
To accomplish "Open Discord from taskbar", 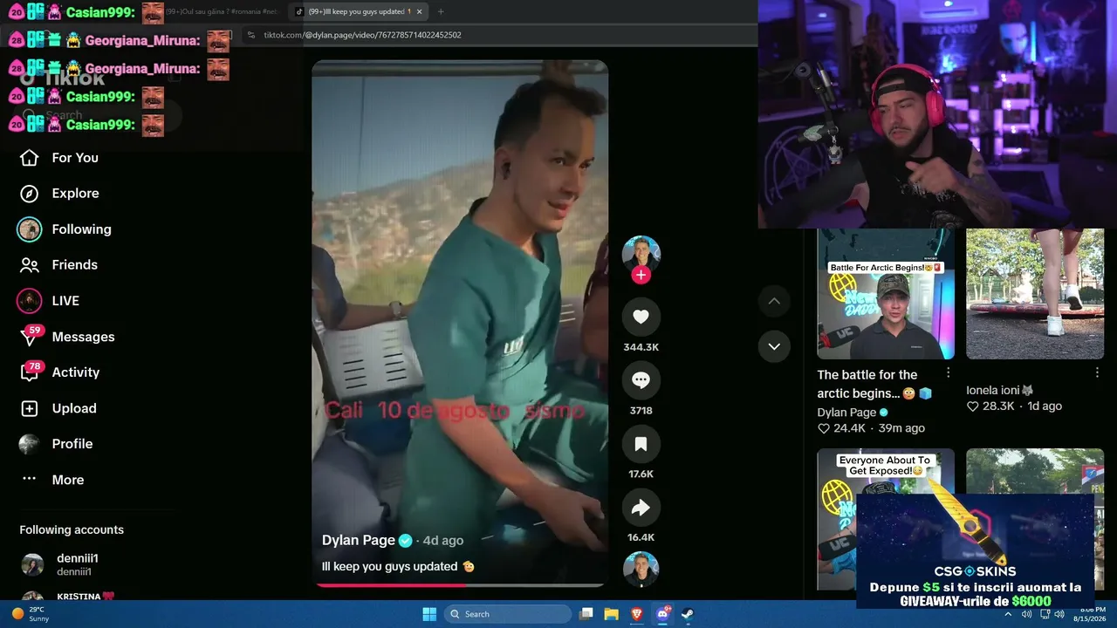I will coord(662,614).
